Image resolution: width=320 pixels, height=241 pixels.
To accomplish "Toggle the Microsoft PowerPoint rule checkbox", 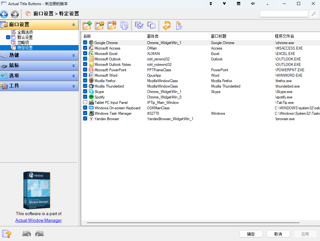I will [85, 70].
